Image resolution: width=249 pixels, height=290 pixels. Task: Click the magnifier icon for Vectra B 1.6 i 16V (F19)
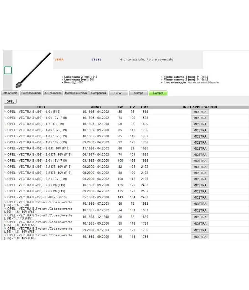(x=5, y=118)
